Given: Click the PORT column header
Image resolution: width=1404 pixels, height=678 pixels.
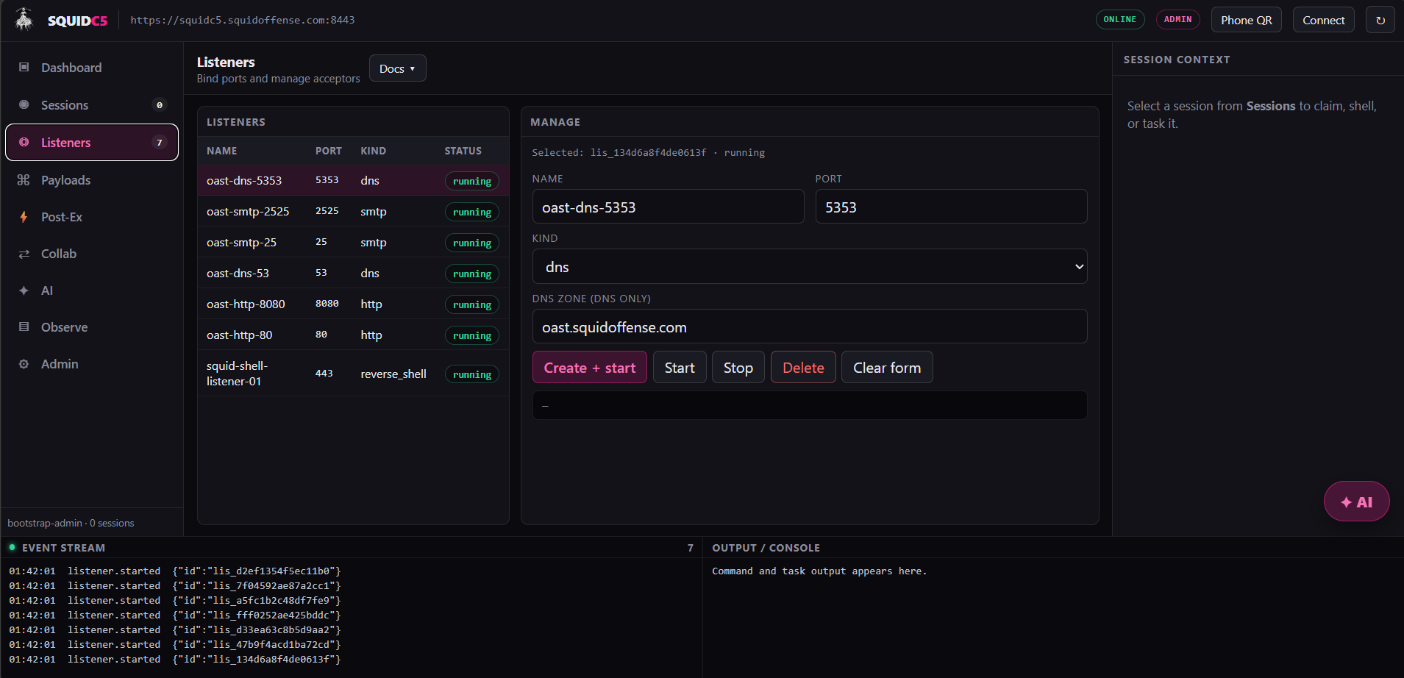Looking at the screenshot, I should [329, 151].
